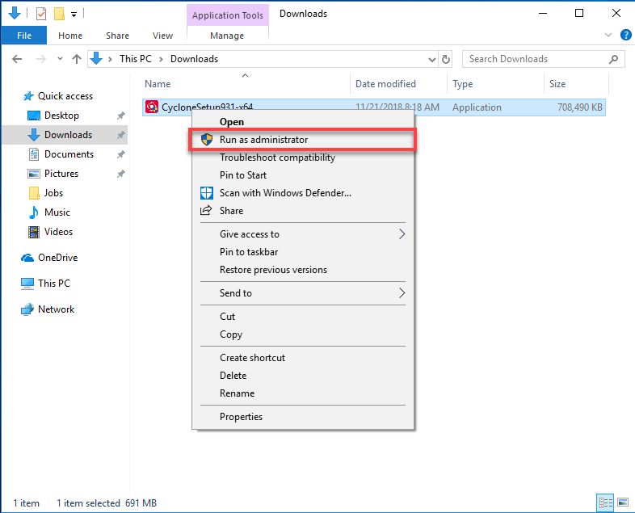This screenshot has width=635, height=513.
Task: Click the Share icon in context menu
Action: [205, 211]
